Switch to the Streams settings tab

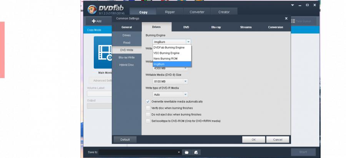click(246, 27)
